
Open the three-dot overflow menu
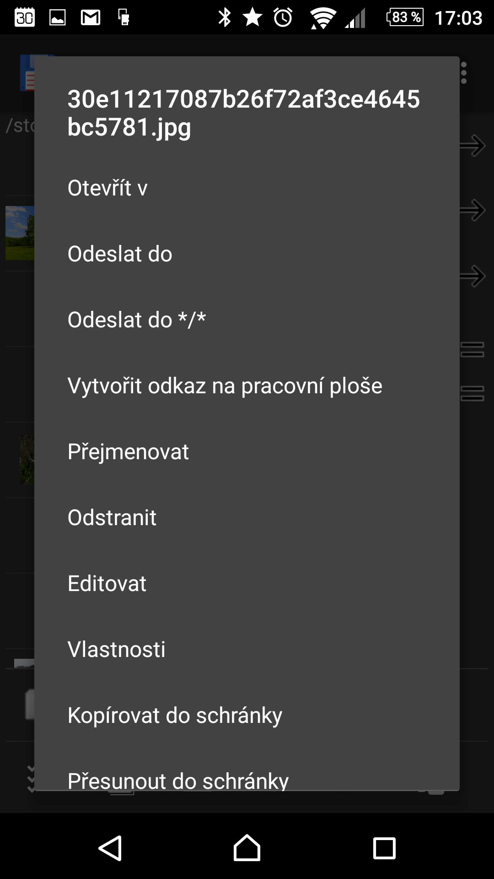click(x=464, y=73)
